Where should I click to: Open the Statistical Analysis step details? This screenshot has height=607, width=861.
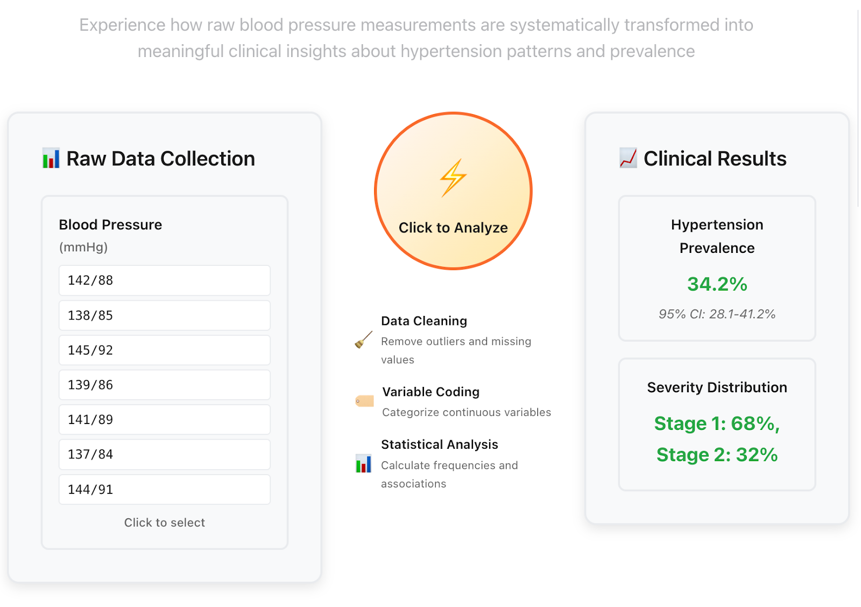[440, 444]
